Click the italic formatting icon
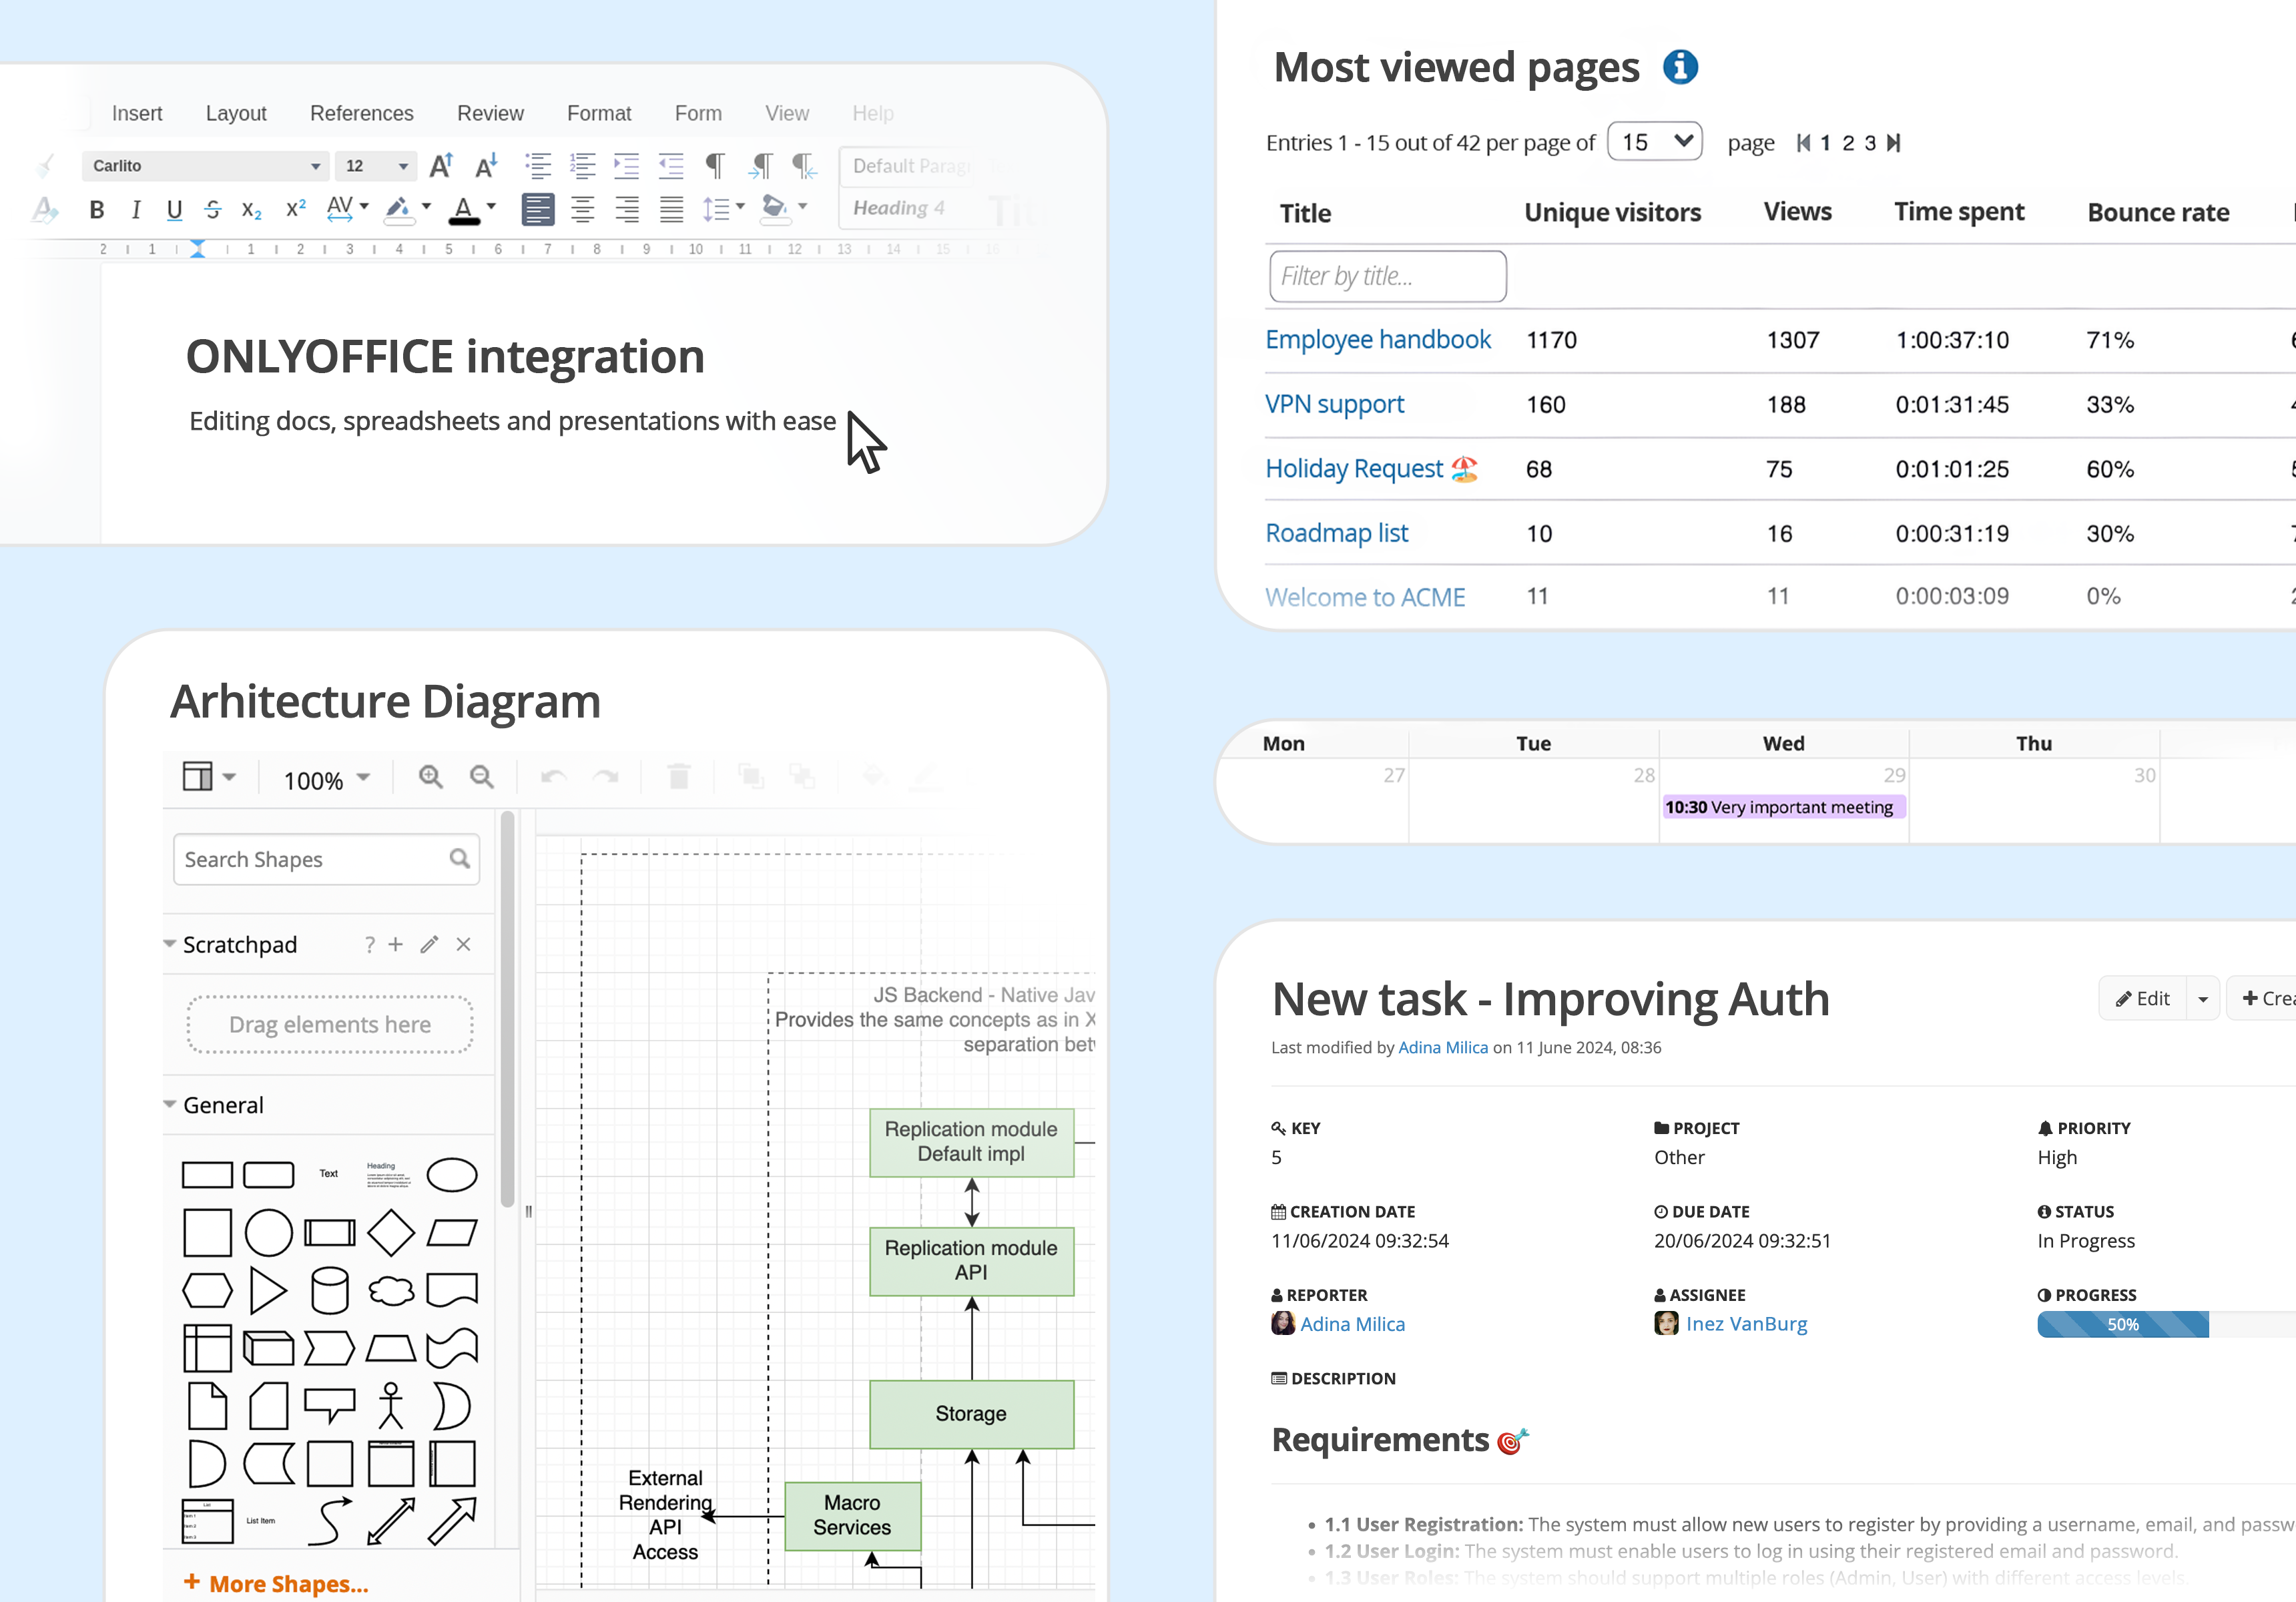The height and width of the screenshot is (1602, 2296). 135,210
